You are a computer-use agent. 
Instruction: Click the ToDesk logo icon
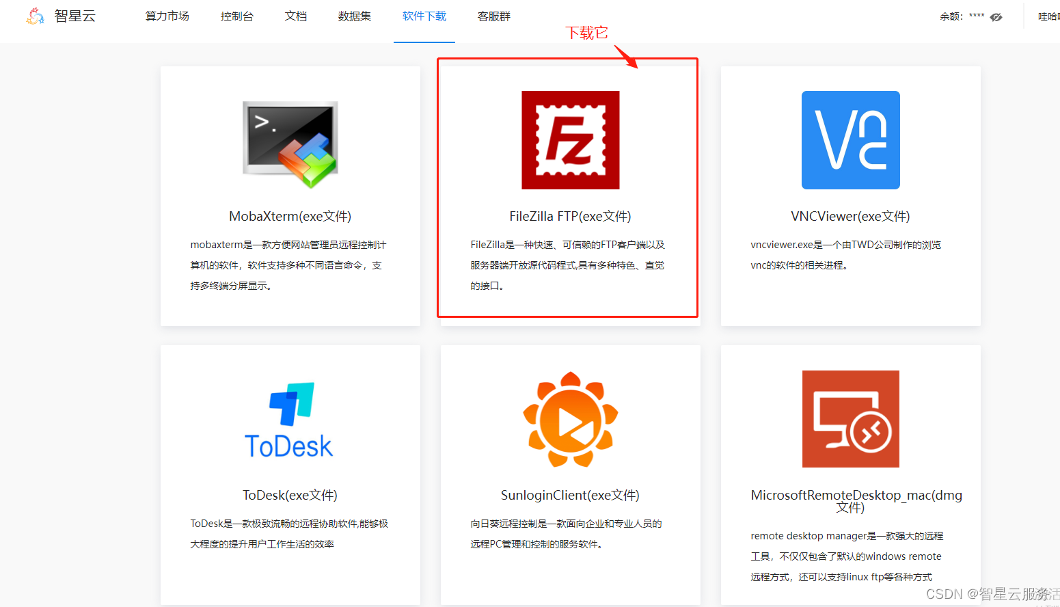[290, 420]
